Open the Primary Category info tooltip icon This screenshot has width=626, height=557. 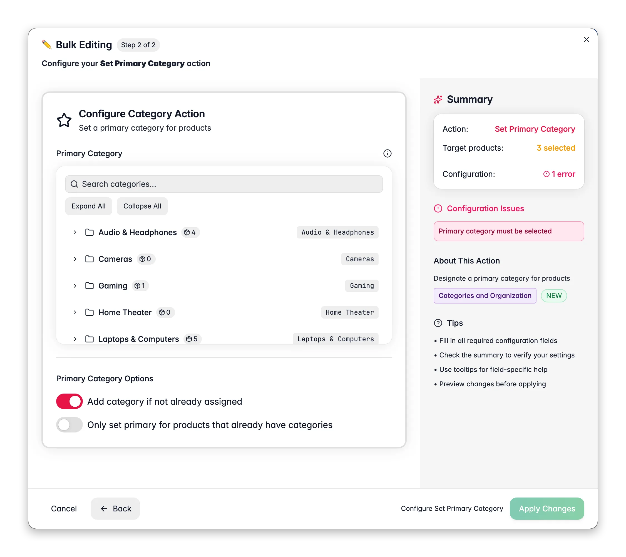[x=387, y=153]
